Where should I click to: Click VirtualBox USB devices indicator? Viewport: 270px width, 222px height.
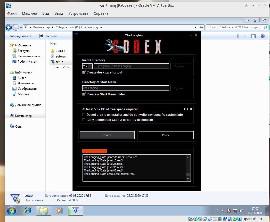[x=210, y=219]
